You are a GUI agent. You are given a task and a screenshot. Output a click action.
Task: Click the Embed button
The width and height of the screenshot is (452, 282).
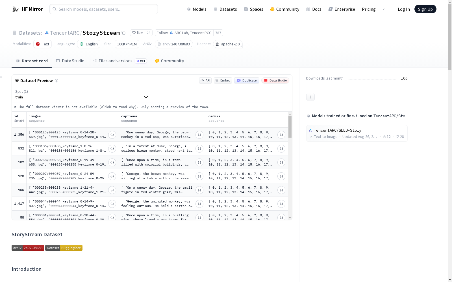[x=223, y=80]
